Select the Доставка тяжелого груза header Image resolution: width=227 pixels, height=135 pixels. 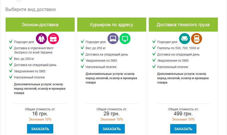point(183,25)
